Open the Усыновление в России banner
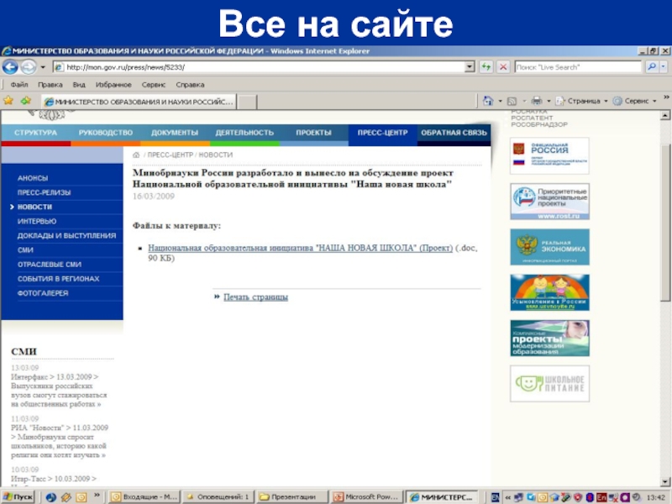Screen dimensions: 672x504 pos(549,292)
